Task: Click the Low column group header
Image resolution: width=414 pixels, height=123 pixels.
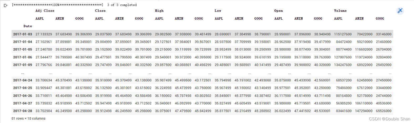Action: coord(218,11)
